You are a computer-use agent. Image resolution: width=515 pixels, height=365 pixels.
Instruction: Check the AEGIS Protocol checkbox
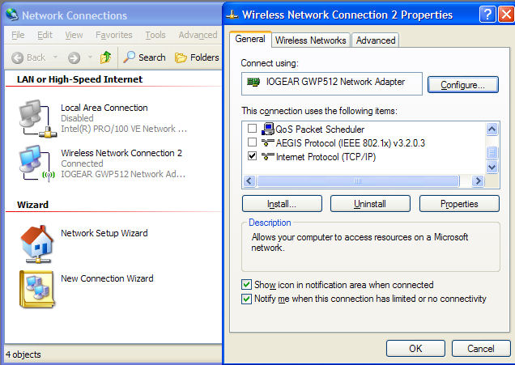pos(252,142)
